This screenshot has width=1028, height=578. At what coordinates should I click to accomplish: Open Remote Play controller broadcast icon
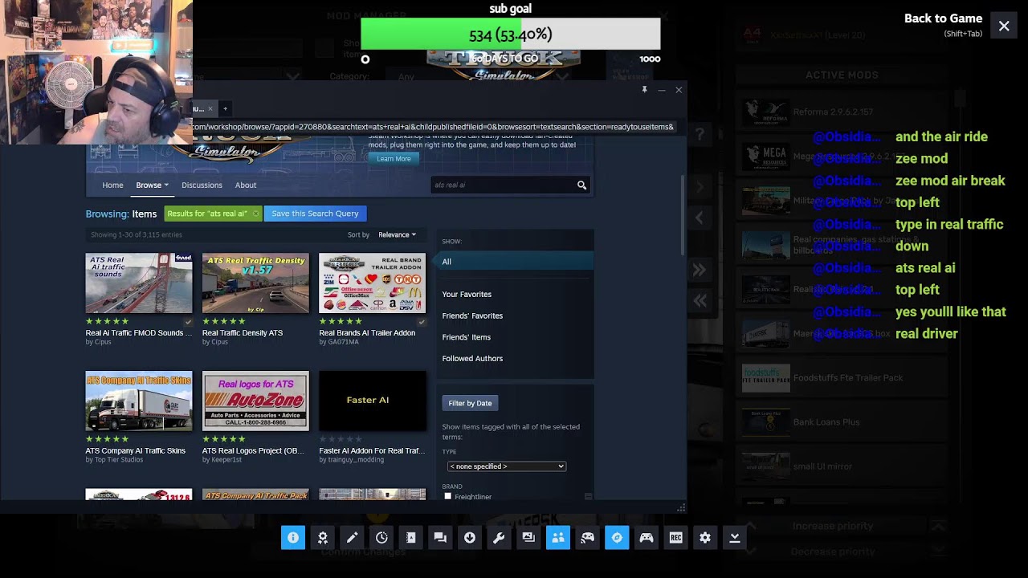tap(587, 538)
